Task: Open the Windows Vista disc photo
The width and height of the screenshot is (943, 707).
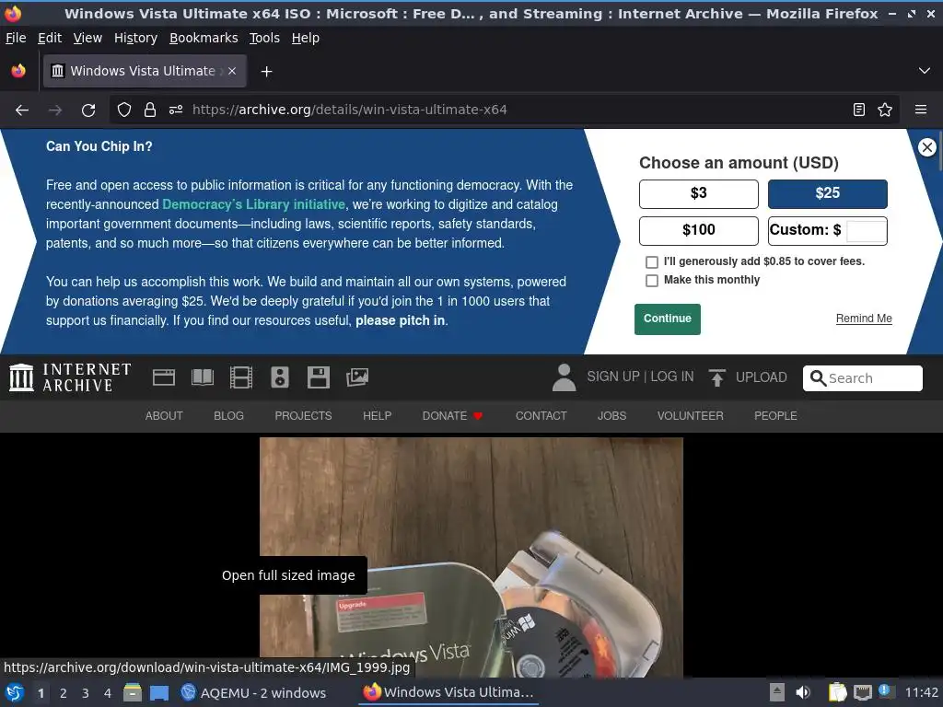Action: (x=471, y=557)
